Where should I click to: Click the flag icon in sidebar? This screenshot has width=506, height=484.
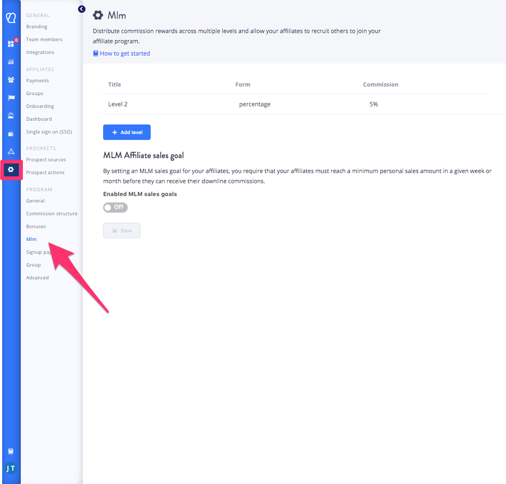[11, 98]
